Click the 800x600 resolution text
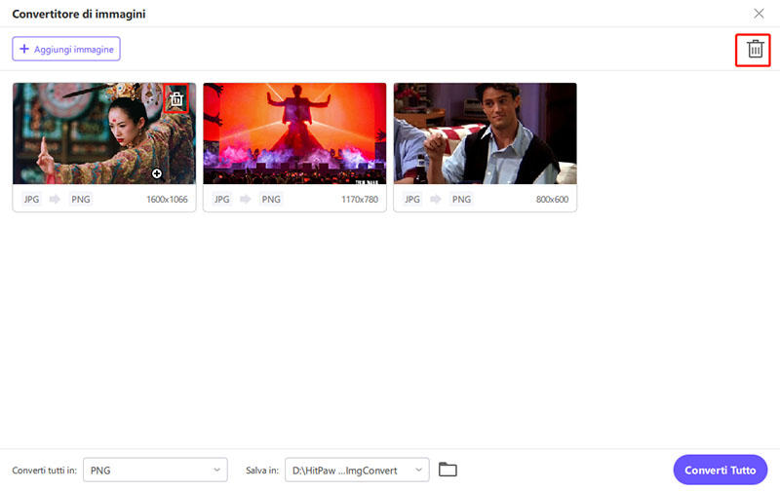780x491 pixels. coord(552,200)
